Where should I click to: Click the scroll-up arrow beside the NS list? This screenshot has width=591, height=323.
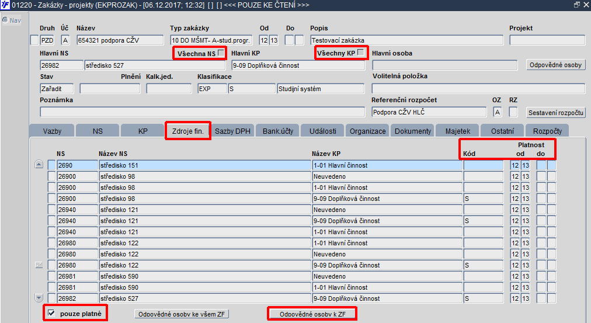[x=39, y=164]
